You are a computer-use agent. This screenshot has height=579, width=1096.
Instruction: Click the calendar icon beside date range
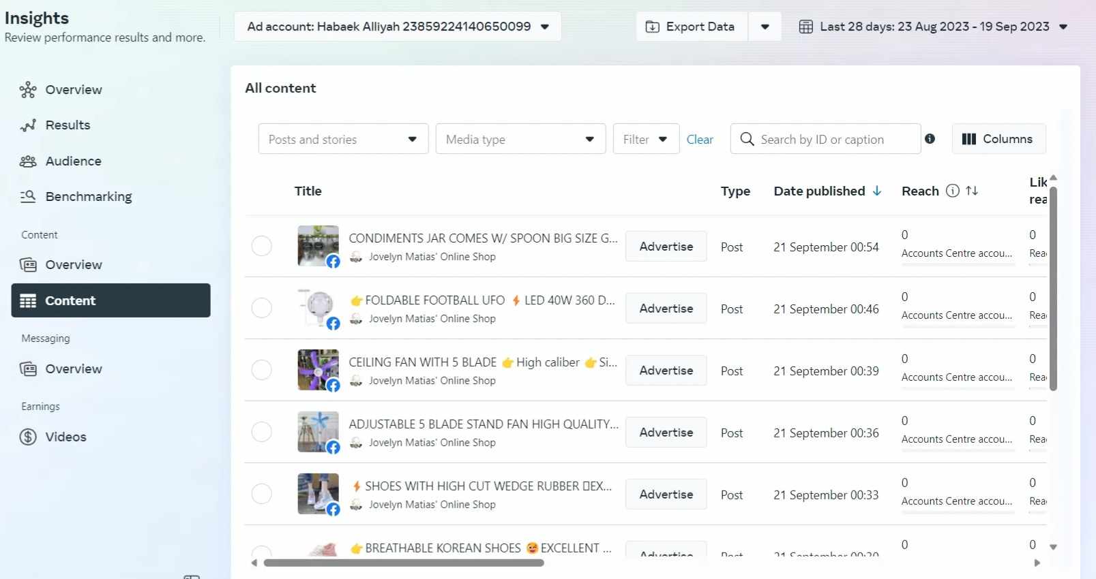(806, 27)
